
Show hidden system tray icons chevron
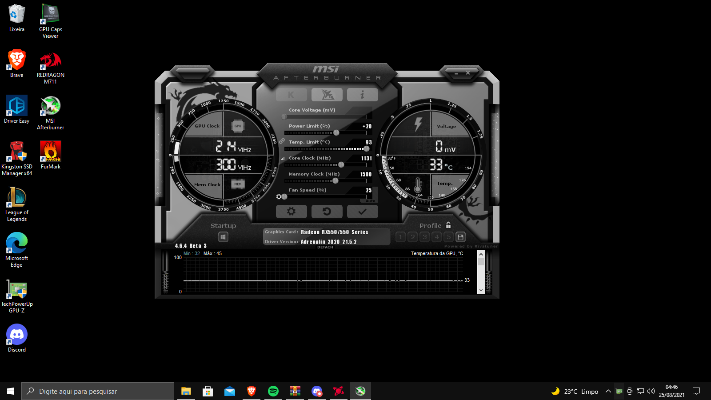pyautogui.click(x=608, y=391)
